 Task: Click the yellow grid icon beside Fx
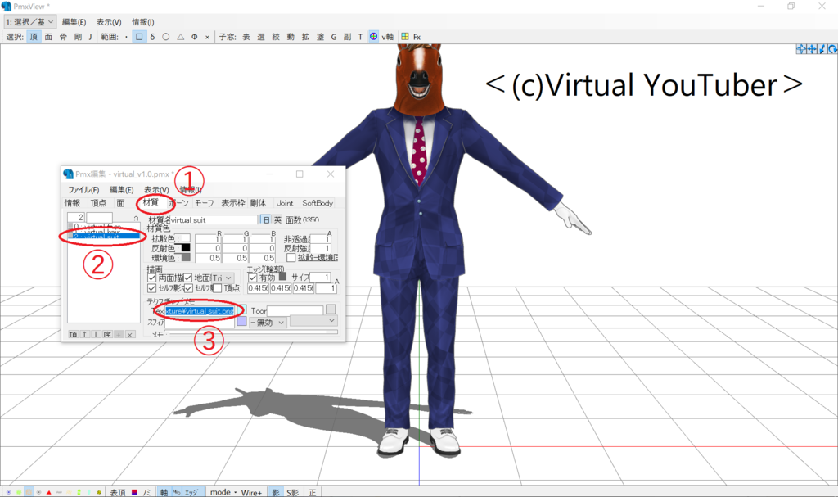[x=405, y=36]
